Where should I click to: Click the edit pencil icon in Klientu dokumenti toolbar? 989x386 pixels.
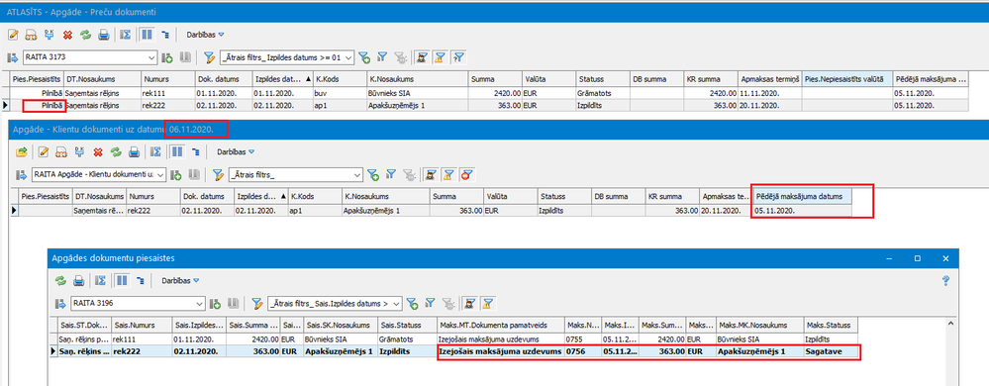(44, 151)
